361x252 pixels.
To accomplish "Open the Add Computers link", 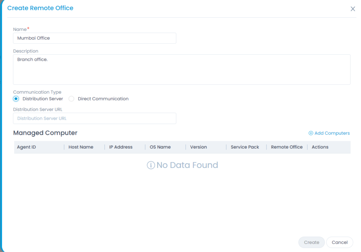I will pos(332,133).
